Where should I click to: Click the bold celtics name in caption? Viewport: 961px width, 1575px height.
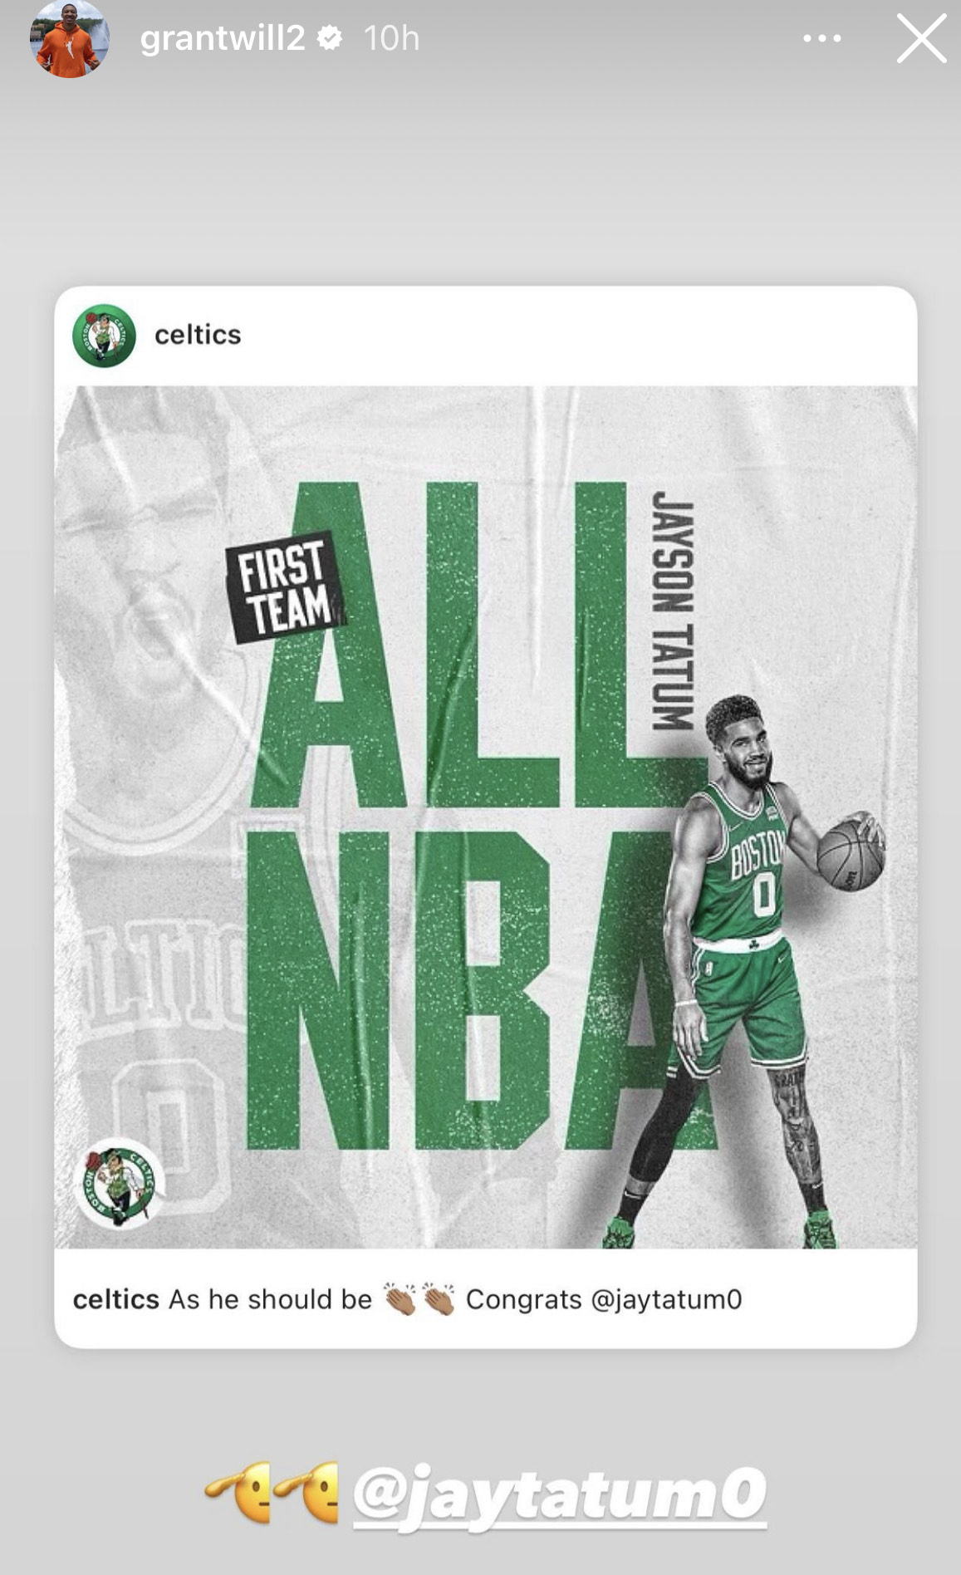tap(116, 1299)
